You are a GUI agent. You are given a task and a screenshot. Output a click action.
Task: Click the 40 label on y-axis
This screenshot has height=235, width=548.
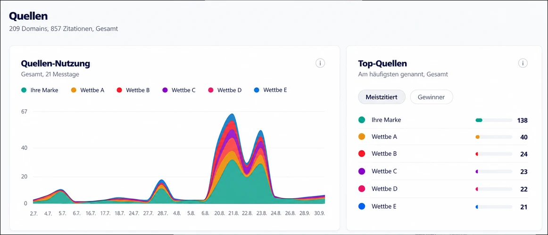pos(25,148)
